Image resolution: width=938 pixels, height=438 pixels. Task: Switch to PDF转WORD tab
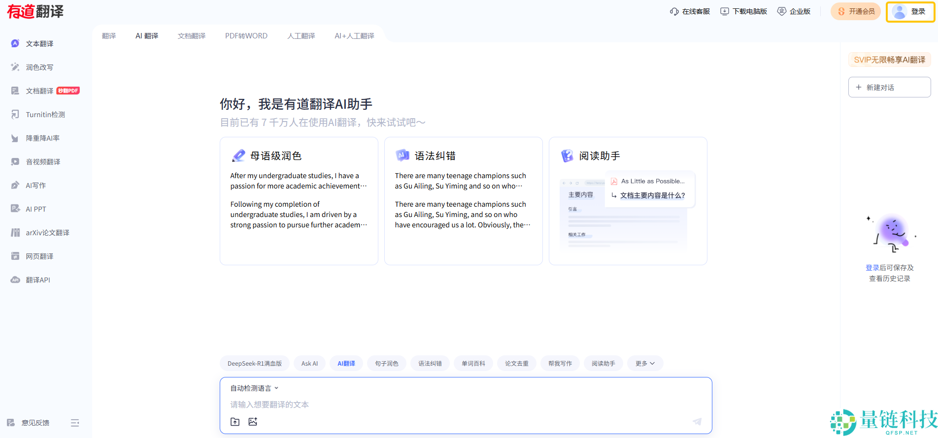click(x=246, y=36)
